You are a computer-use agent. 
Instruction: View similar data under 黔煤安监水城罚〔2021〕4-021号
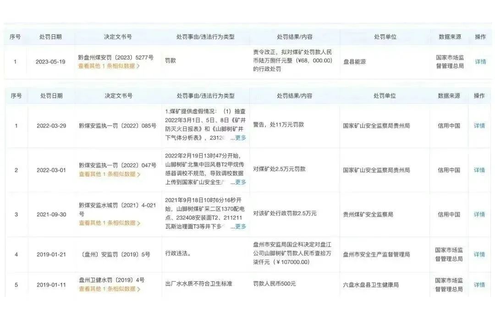tap(110, 223)
